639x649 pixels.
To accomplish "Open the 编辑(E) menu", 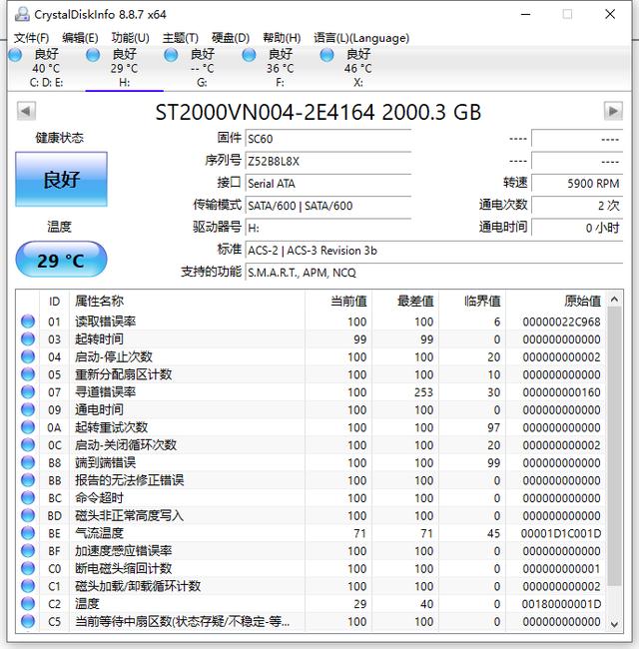I will 80,38.
